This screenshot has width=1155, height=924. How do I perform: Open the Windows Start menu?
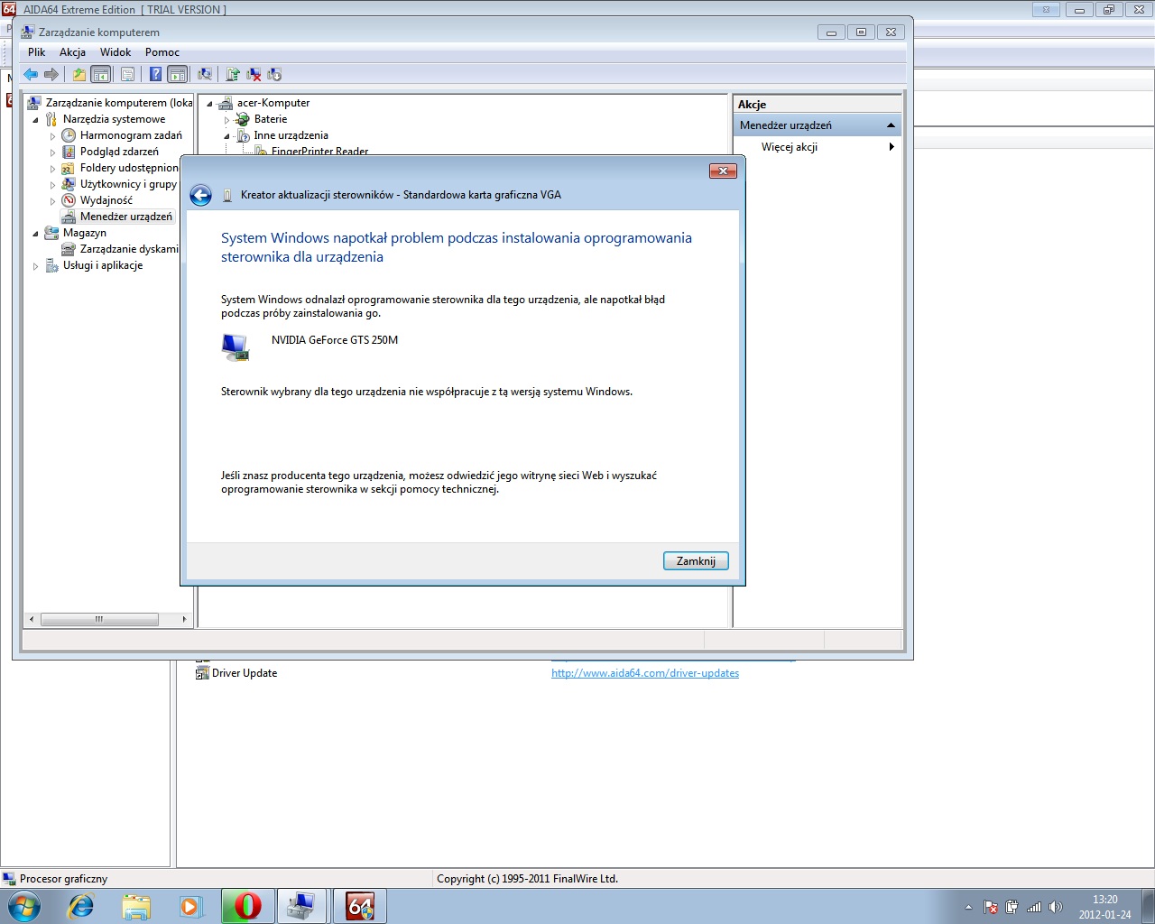24,906
